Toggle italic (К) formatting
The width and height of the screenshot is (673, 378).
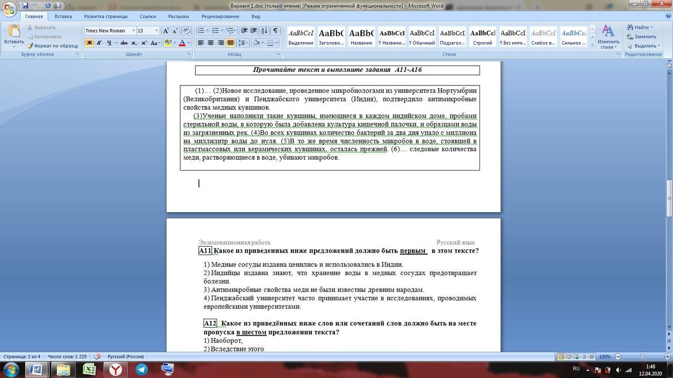99,43
